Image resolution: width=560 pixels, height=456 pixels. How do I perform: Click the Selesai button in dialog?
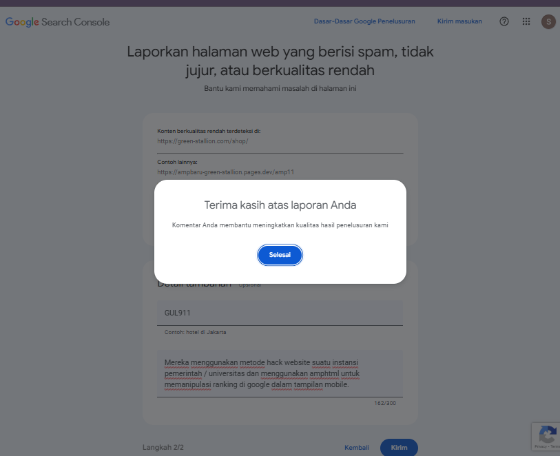(280, 255)
